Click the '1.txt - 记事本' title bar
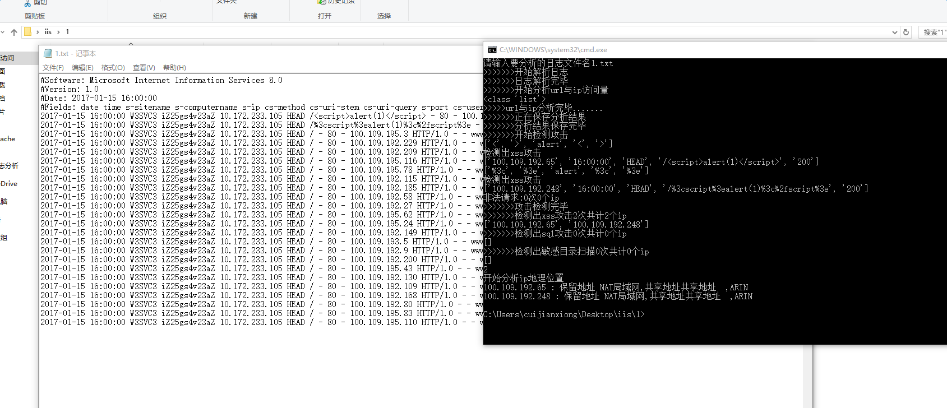 tap(261, 53)
